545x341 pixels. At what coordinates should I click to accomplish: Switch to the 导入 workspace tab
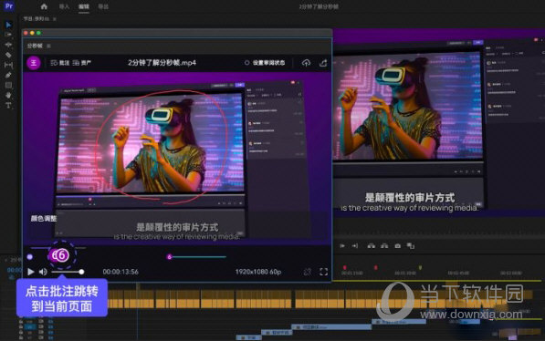point(64,6)
